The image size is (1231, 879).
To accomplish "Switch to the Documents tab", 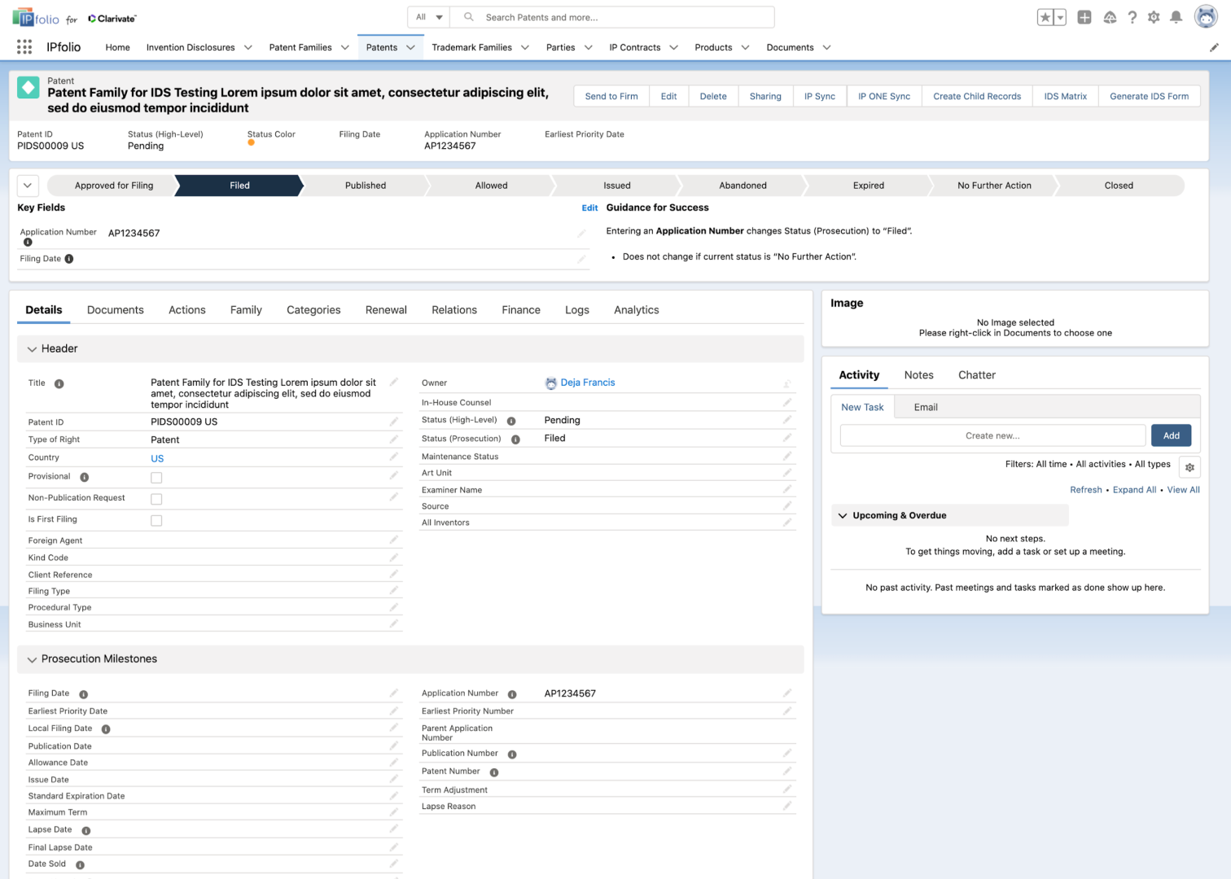I will [115, 310].
